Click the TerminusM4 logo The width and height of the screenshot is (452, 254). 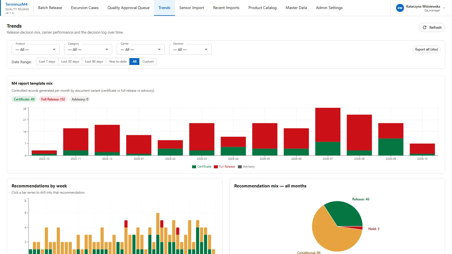click(x=17, y=5)
